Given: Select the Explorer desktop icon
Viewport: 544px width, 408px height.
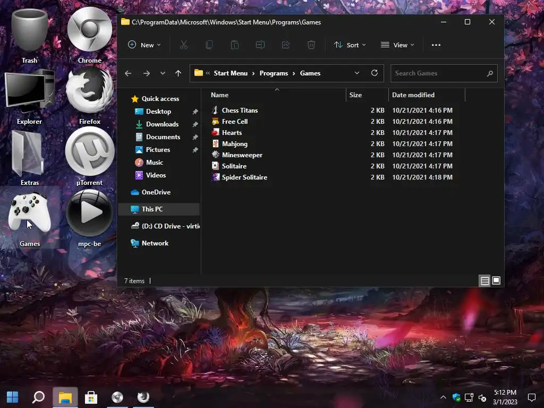Looking at the screenshot, I should point(30,97).
